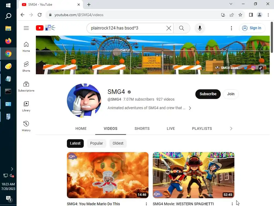Expand channel description arrow
This screenshot has width=274, height=206.
pyautogui.click(x=190, y=108)
